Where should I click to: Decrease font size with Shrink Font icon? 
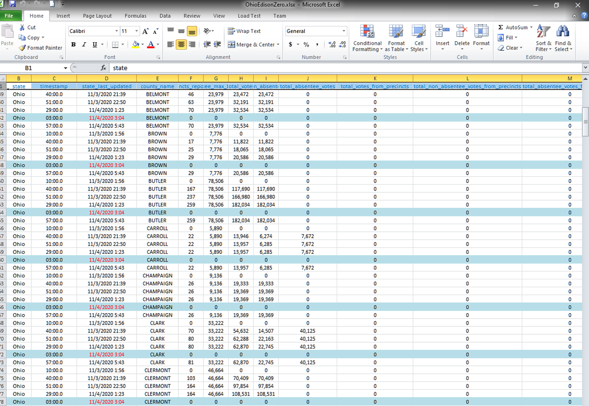(156, 31)
